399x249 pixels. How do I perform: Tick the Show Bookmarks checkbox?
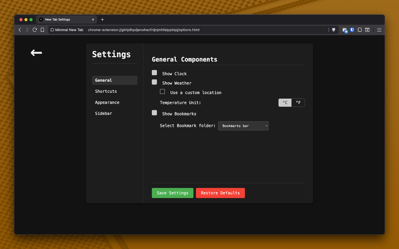click(154, 113)
